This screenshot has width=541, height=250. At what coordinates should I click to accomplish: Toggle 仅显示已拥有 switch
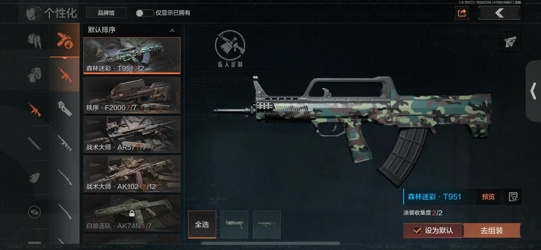[144, 13]
